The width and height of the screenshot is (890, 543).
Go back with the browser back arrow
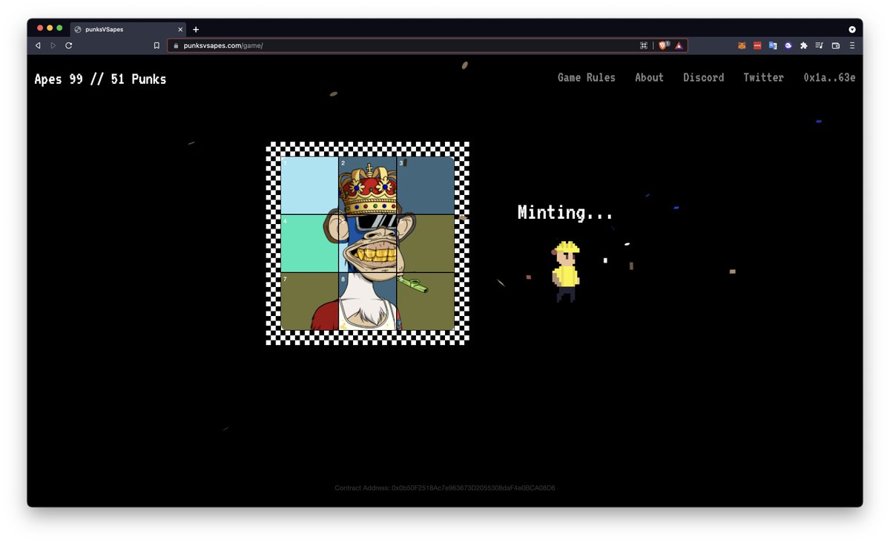(x=38, y=45)
